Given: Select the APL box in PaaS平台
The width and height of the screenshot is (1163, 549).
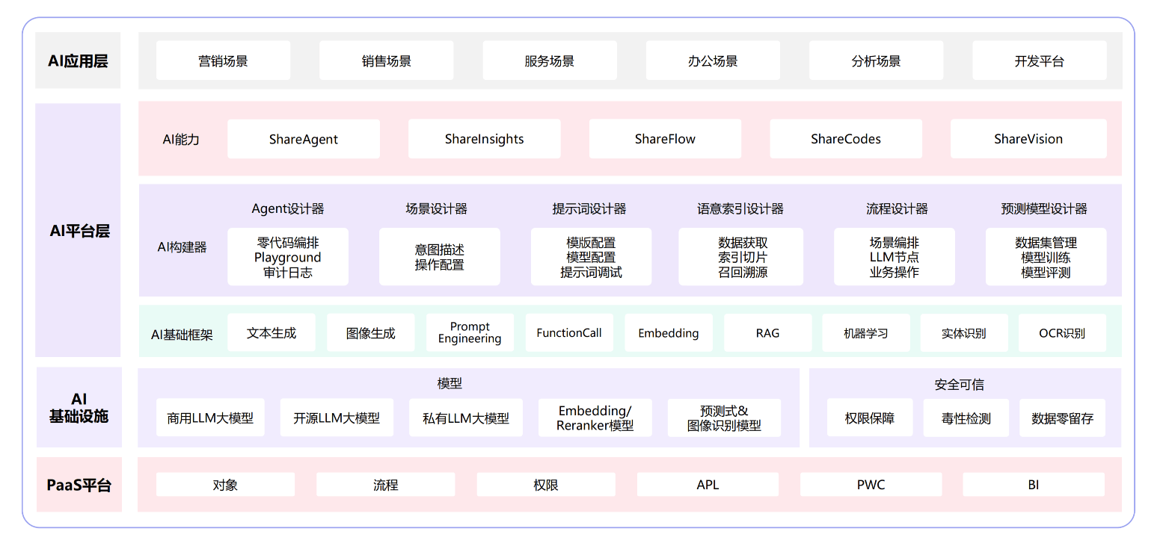Looking at the screenshot, I should point(707,486).
